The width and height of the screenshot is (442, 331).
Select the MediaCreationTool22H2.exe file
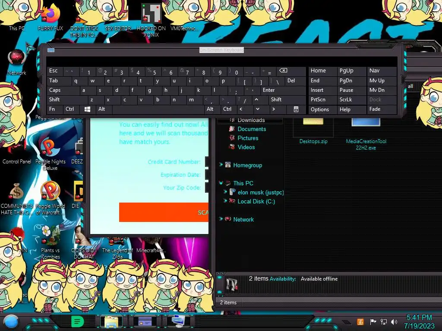(x=366, y=134)
